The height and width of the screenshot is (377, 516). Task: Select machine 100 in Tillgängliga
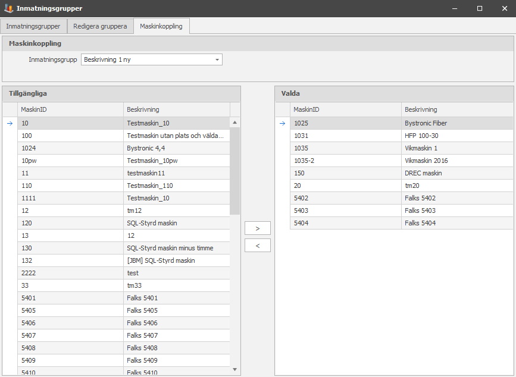point(124,136)
